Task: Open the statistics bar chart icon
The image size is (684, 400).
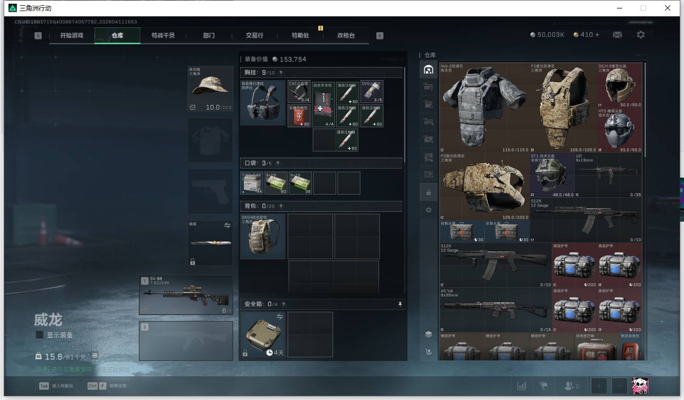Action: click(521, 386)
